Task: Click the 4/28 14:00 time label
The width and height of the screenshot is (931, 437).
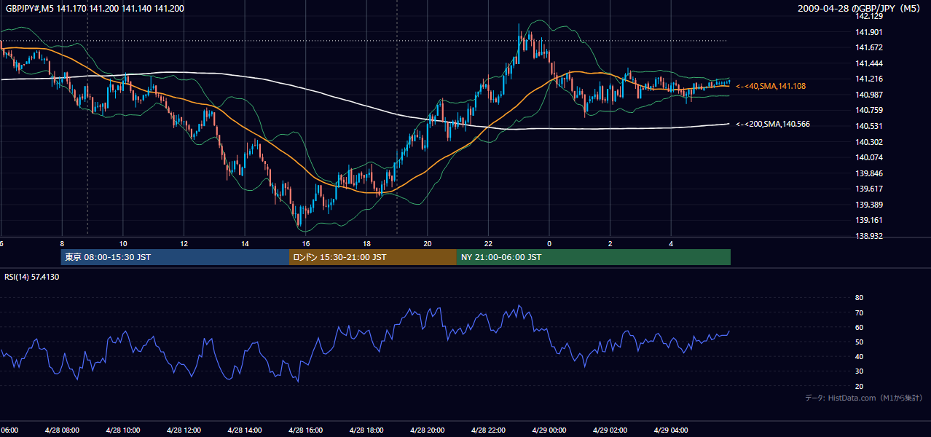Action: coord(245,430)
